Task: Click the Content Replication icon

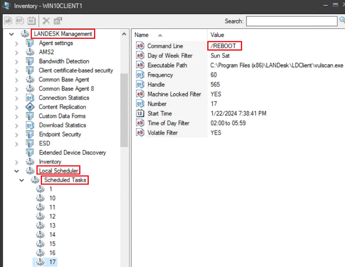Action: pyautogui.click(x=30, y=107)
